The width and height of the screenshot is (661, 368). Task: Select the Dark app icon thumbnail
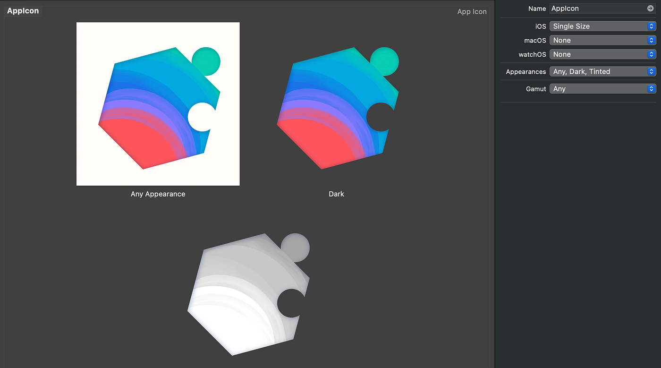336,103
